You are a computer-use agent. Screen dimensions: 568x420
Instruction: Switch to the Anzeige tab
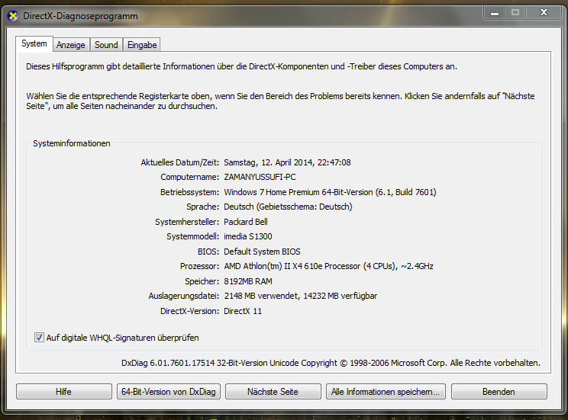(x=71, y=45)
